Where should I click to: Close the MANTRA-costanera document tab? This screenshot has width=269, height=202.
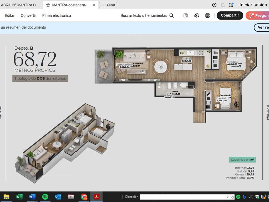[94, 5]
